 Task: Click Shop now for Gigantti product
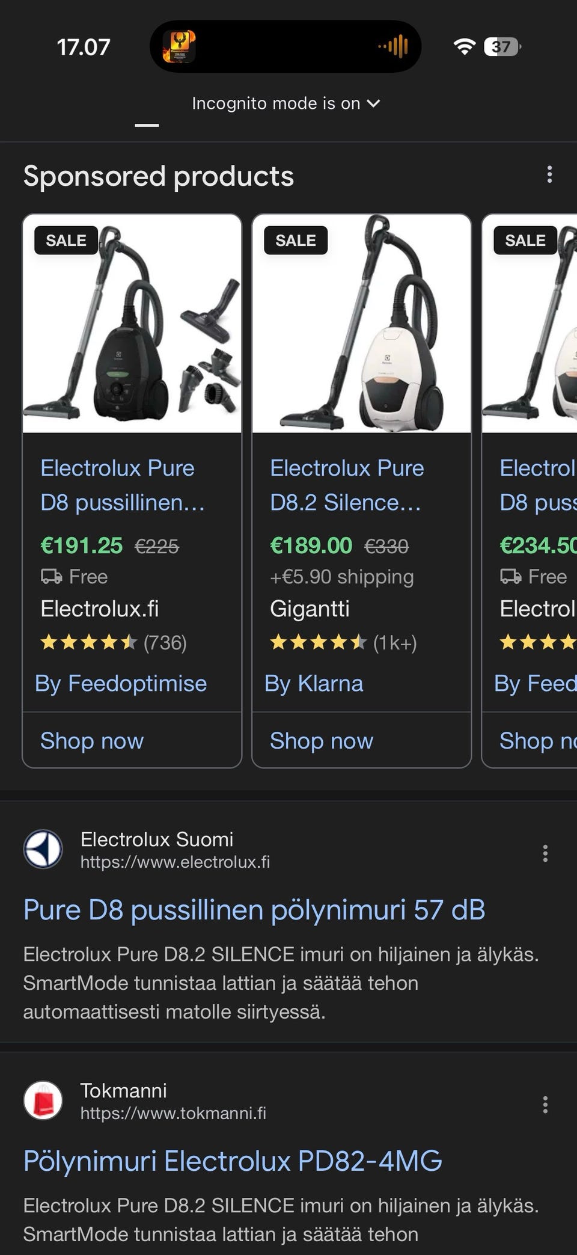coord(322,741)
